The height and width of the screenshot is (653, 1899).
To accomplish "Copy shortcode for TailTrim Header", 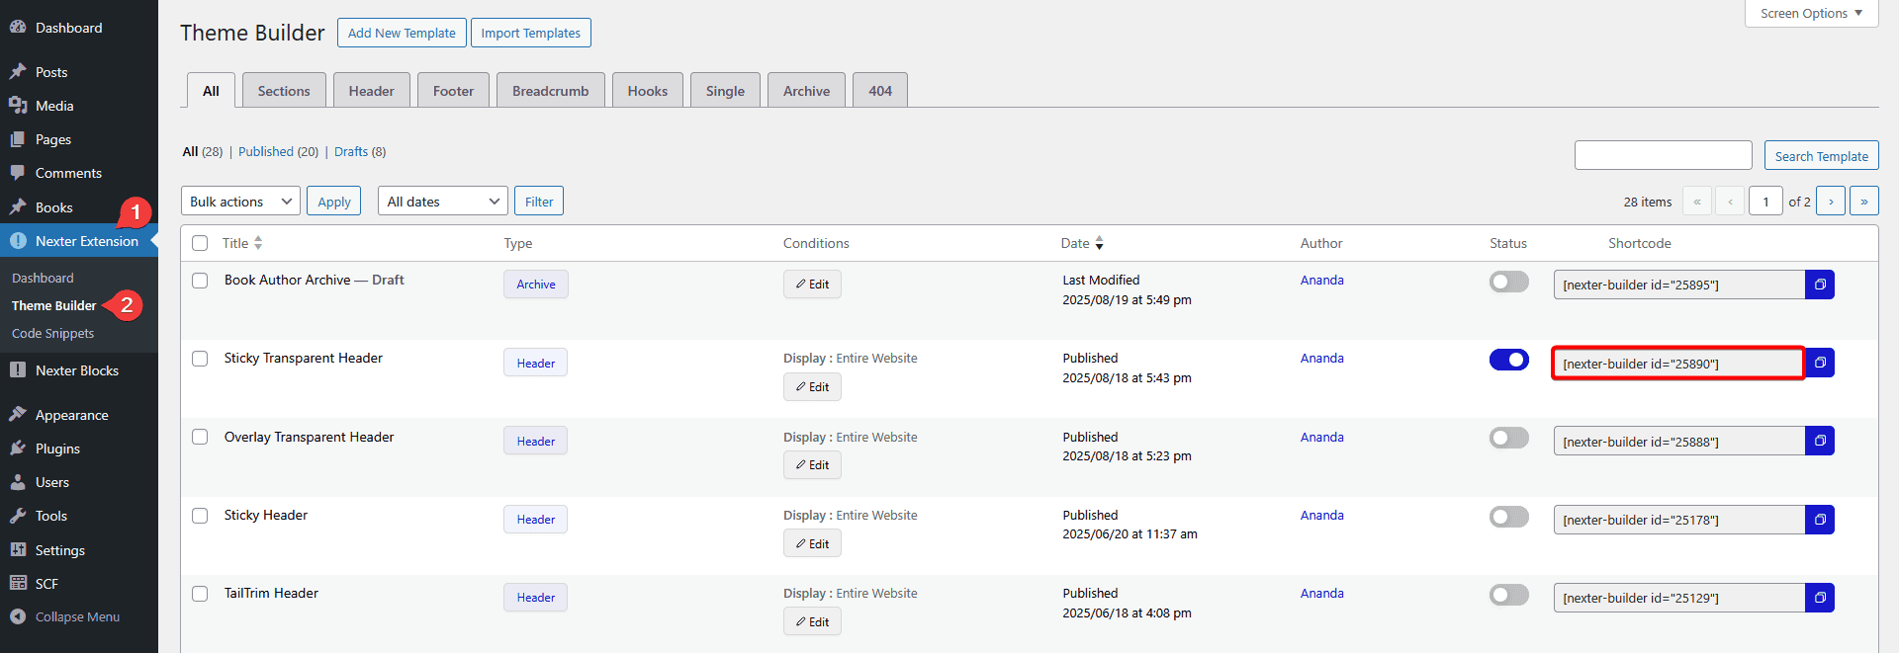I will click(x=1820, y=598).
